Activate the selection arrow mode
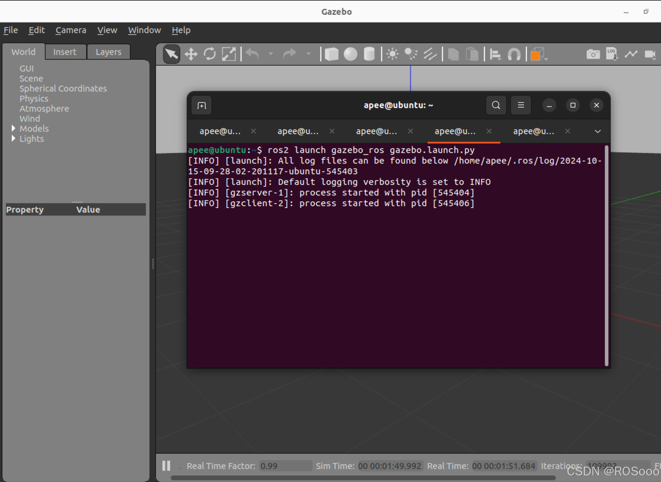This screenshot has height=482, width=661. coord(172,54)
